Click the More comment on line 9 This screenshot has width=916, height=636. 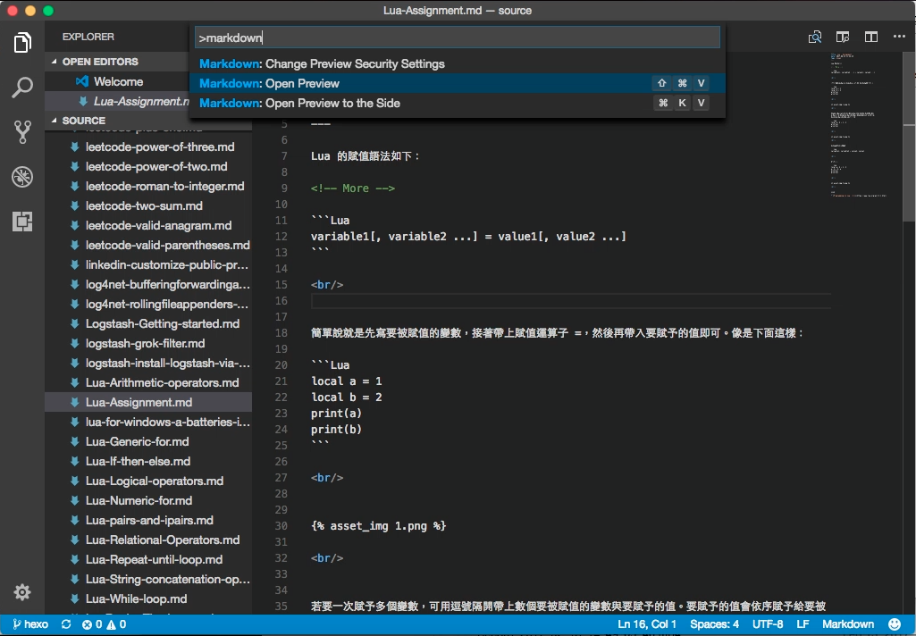point(353,188)
